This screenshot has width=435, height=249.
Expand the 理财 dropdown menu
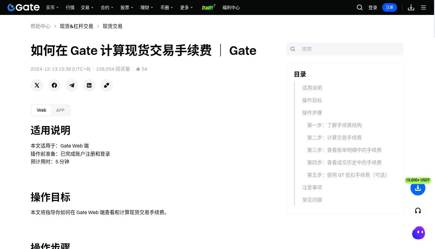147,7
